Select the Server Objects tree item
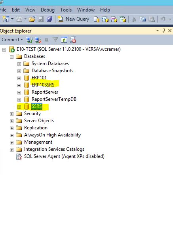 coord(39,121)
